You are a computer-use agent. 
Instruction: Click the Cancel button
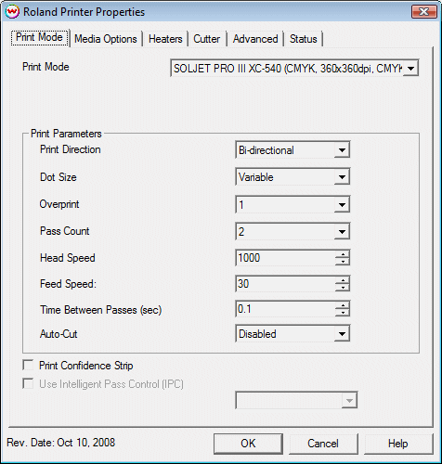(323, 444)
